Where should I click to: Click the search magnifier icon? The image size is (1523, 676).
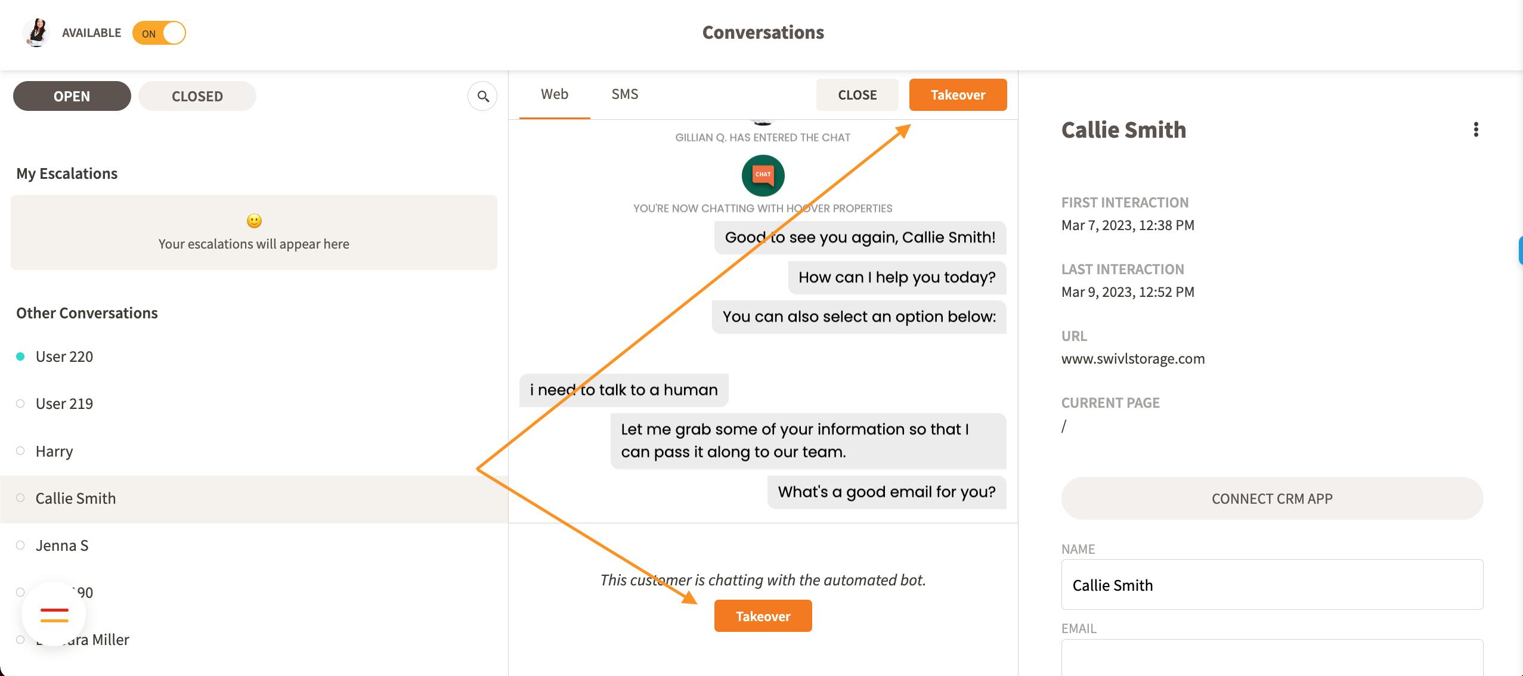pyautogui.click(x=482, y=96)
